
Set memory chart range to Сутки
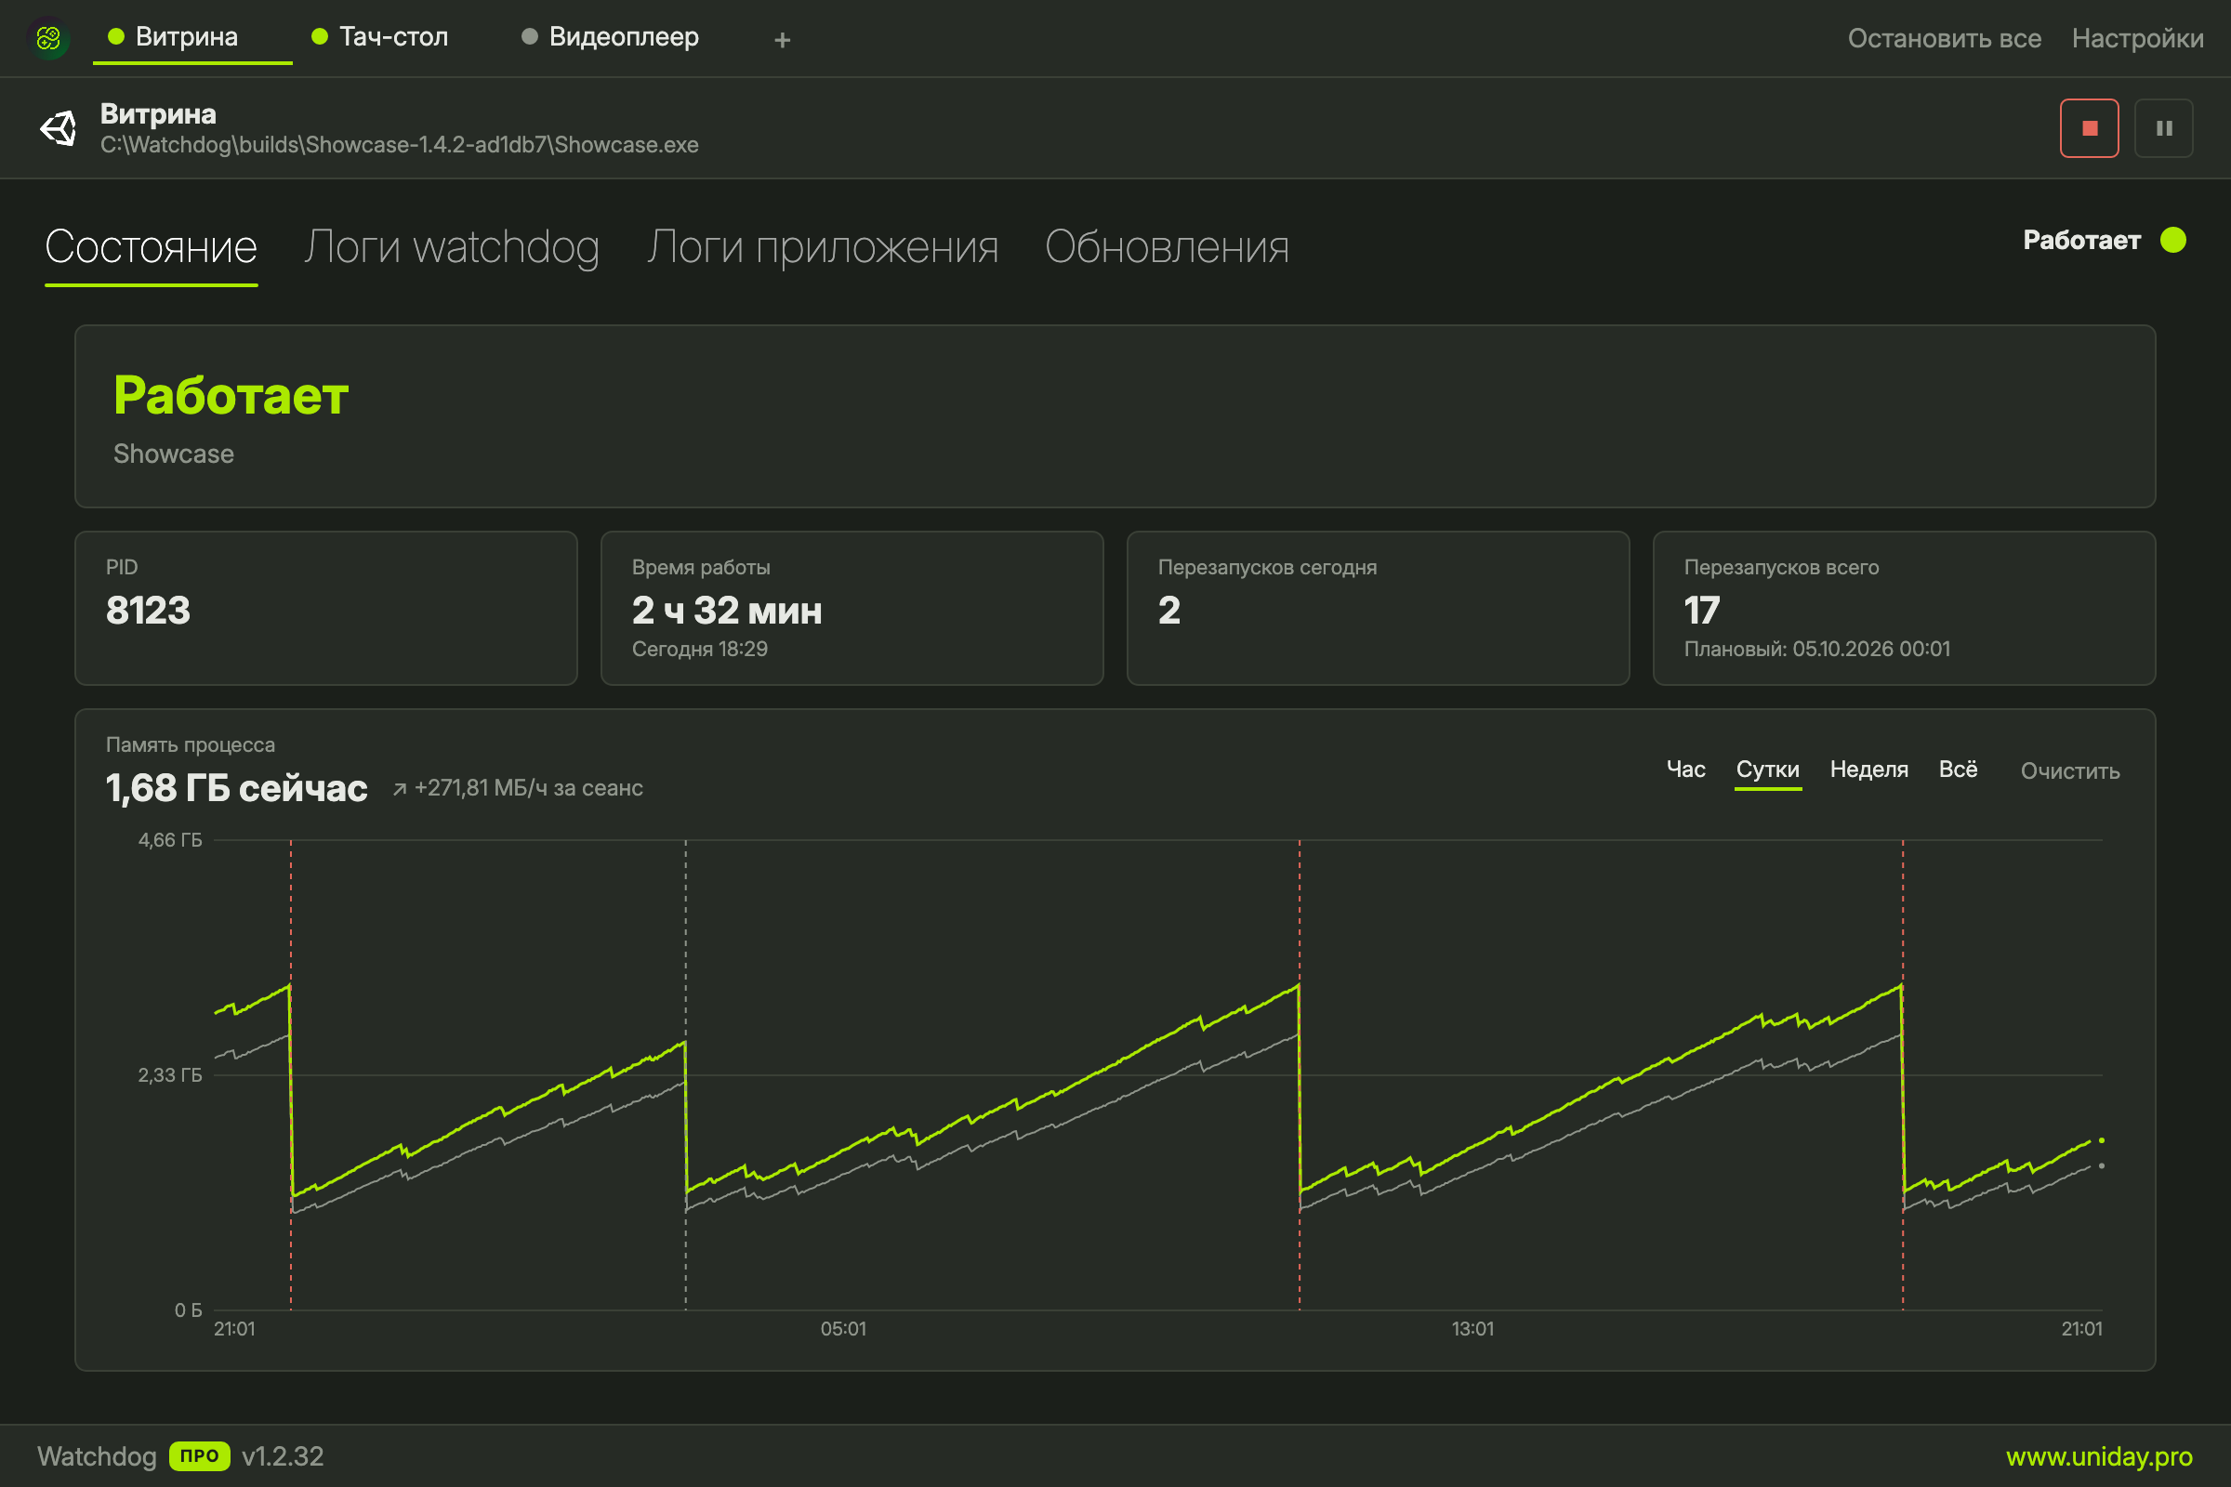tap(1767, 770)
